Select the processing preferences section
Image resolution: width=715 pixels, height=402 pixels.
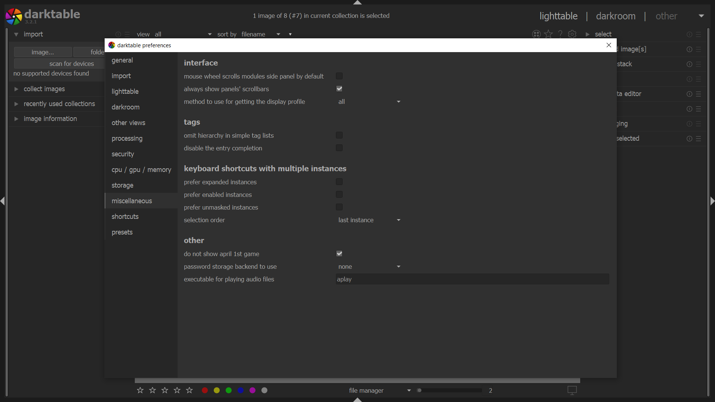(x=127, y=138)
